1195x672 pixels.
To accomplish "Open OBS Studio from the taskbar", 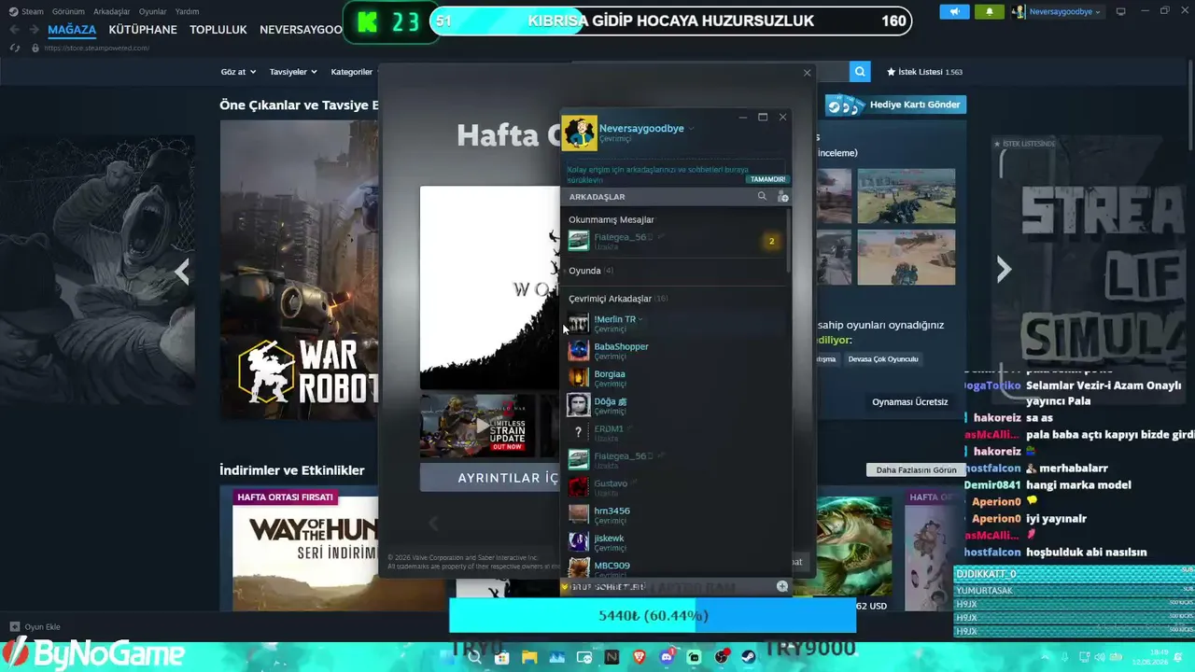I will tap(722, 657).
